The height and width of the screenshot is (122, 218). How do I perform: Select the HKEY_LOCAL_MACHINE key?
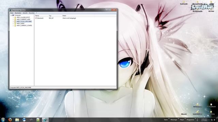[x=24, y=22]
